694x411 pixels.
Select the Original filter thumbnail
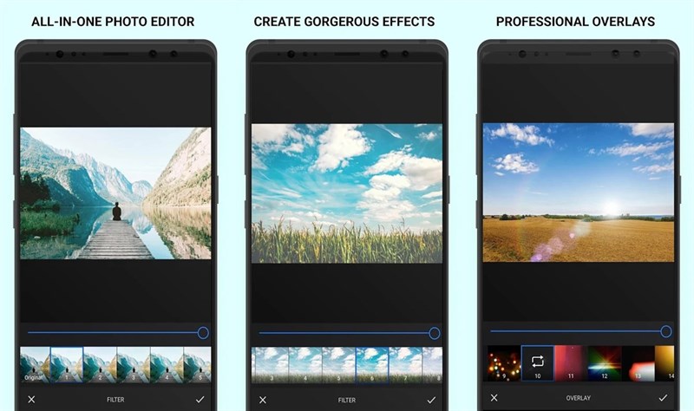(35, 365)
